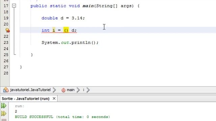Click the 'out' field in System.out
This screenshot has width=216, height=121.
[x=65, y=43]
